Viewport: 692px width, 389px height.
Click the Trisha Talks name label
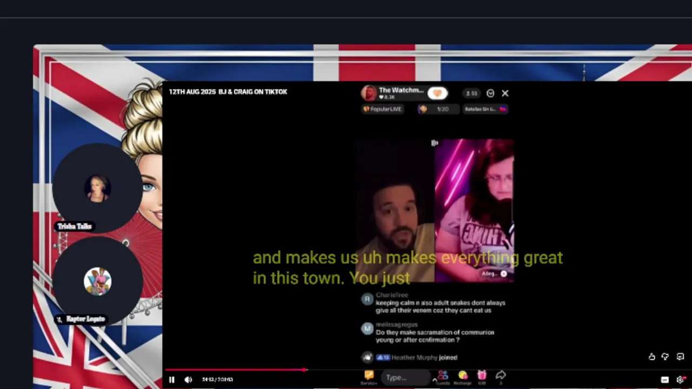pos(75,226)
